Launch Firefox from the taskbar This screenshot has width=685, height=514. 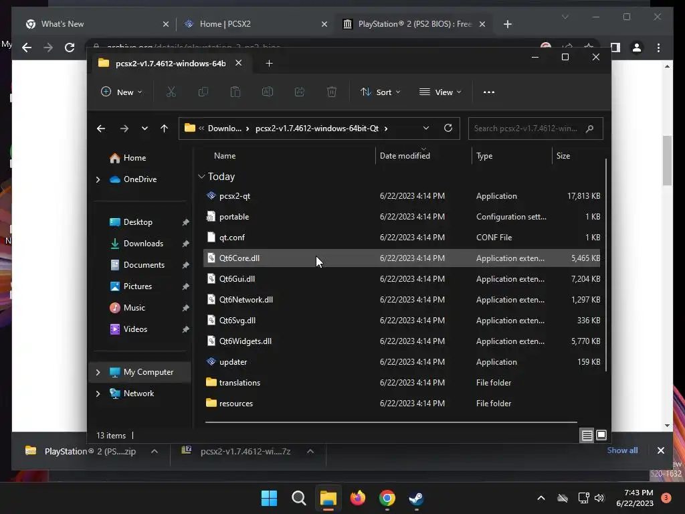click(358, 498)
